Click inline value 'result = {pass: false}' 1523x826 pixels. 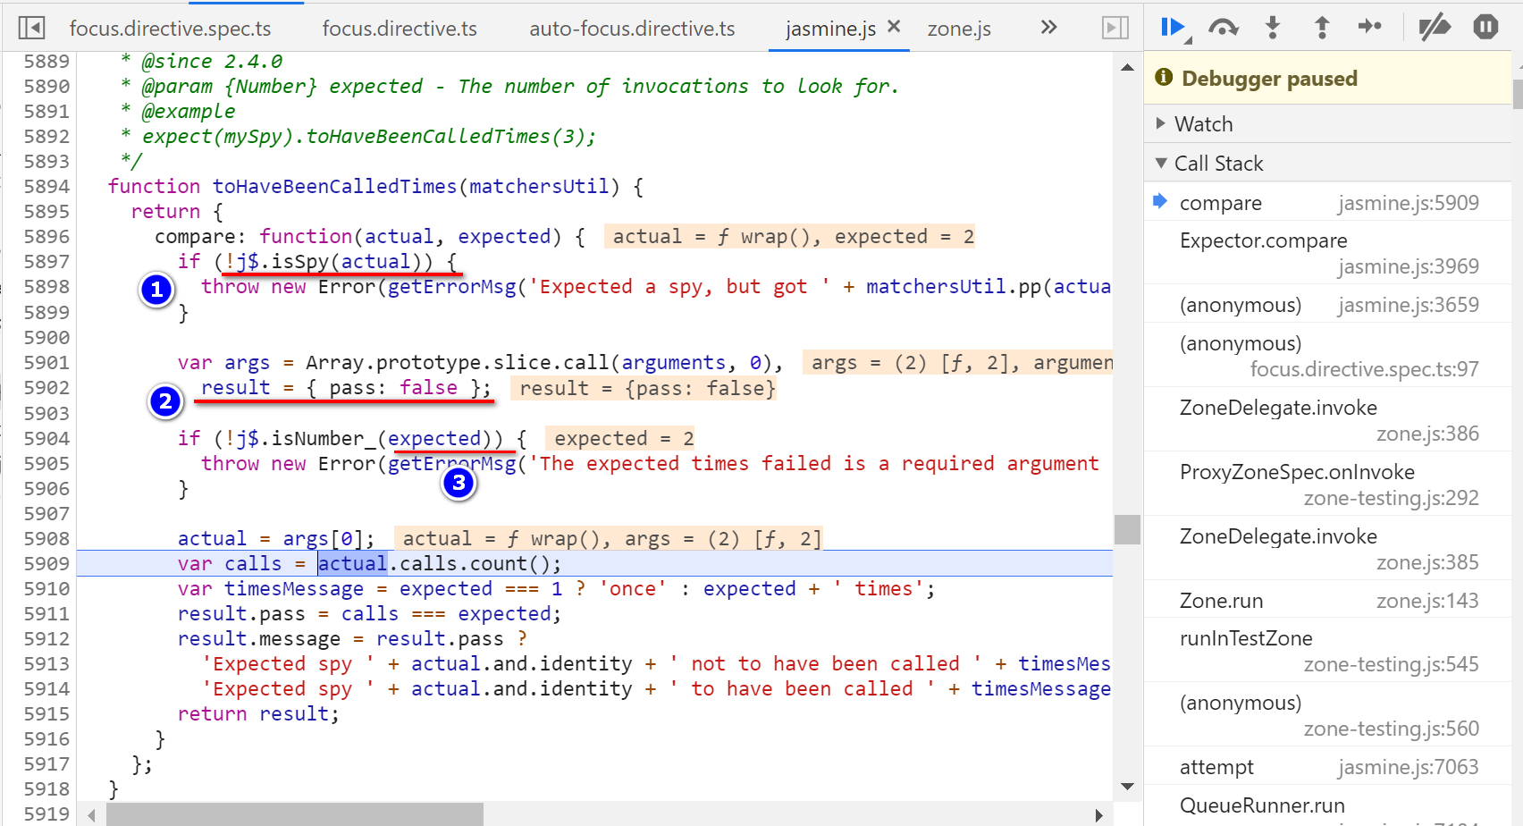[644, 388]
